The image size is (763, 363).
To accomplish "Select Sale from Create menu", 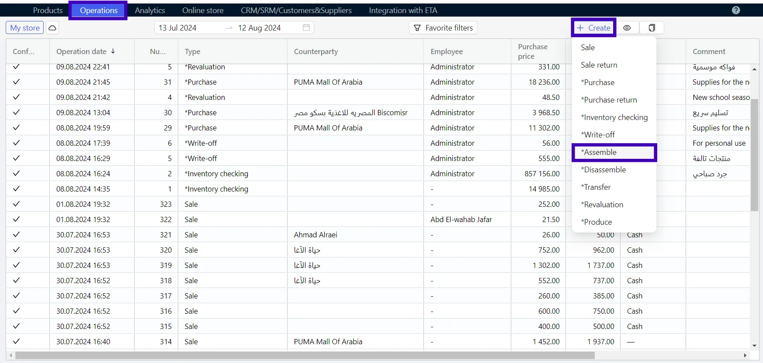I will [614, 47].
